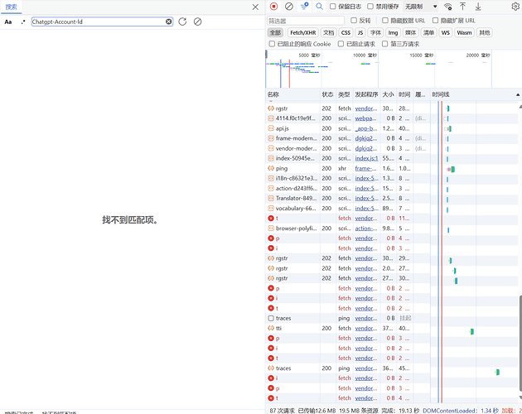
Task: Stop recording network log
Action: (273, 7)
